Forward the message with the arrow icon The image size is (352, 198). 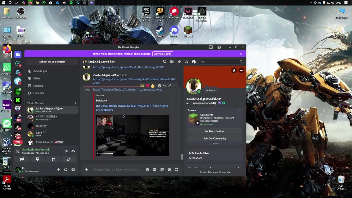pyautogui.click(x=170, y=86)
